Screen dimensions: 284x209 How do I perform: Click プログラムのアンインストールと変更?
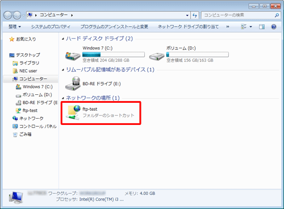click(x=114, y=27)
